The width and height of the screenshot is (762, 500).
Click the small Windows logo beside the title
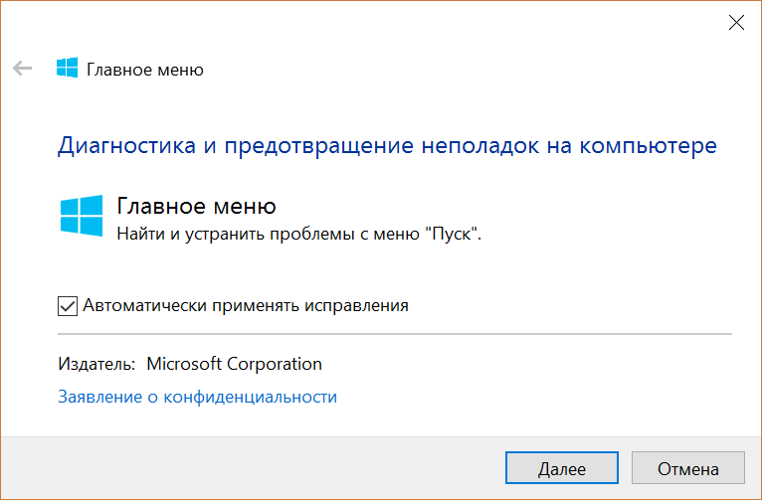pyautogui.click(x=67, y=68)
